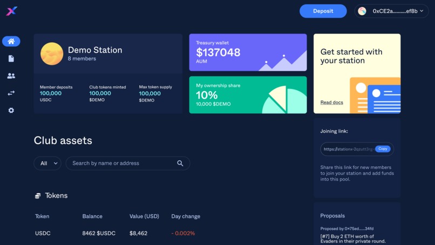Click the Max token supply value
This screenshot has width=435, height=245.
tap(150, 93)
